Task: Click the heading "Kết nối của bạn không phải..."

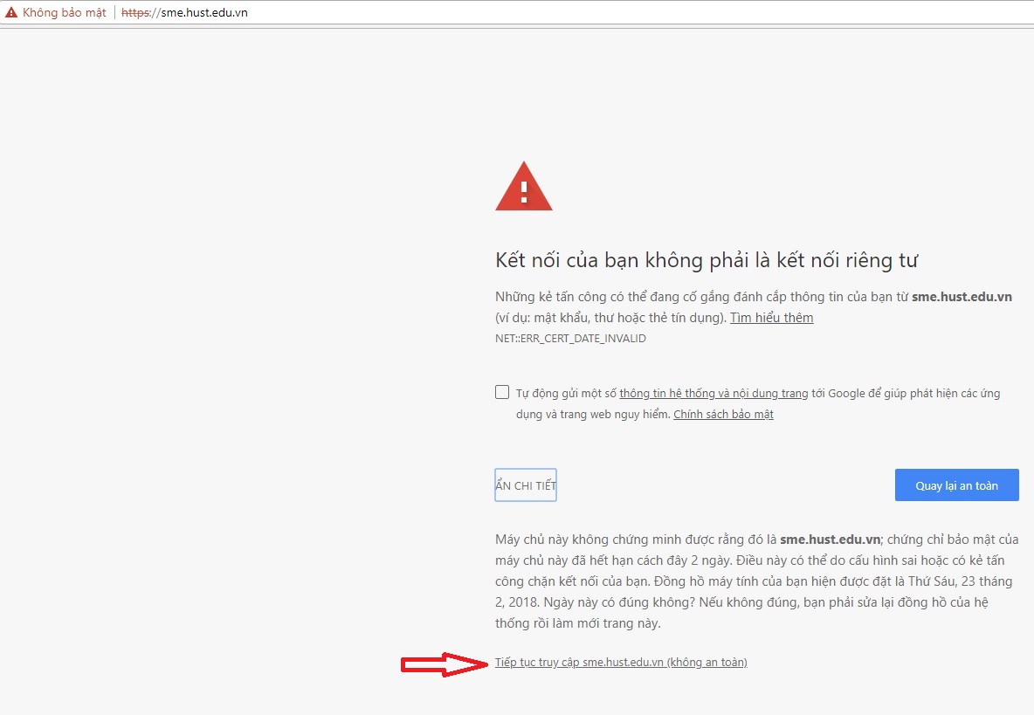Action: pyautogui.click(x=707, y=260)
